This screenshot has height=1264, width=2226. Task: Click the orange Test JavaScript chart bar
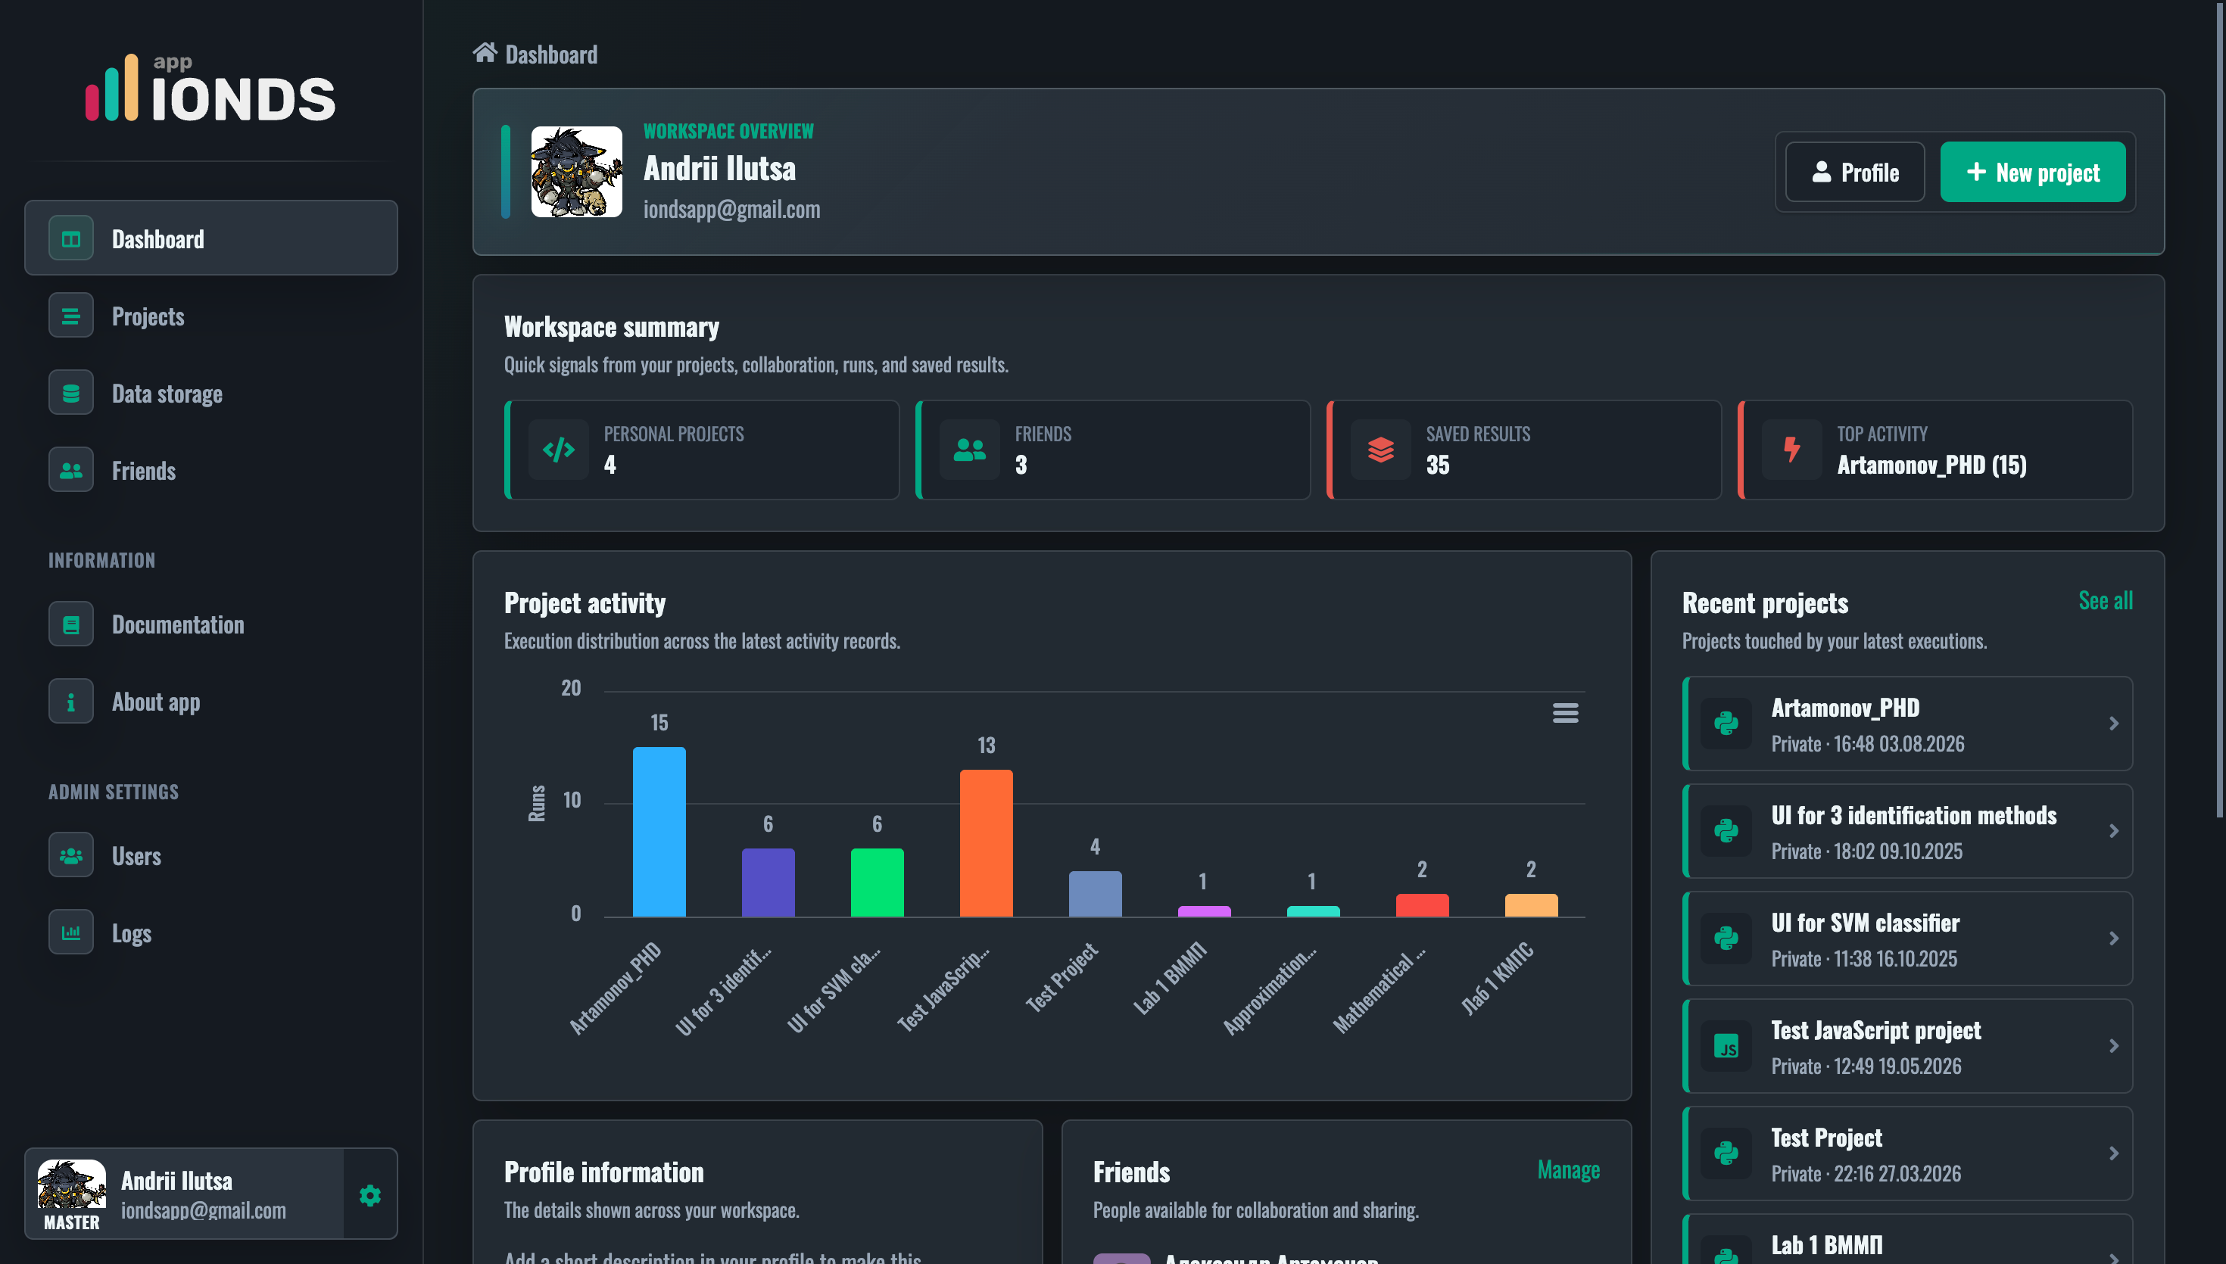[985, 843]
